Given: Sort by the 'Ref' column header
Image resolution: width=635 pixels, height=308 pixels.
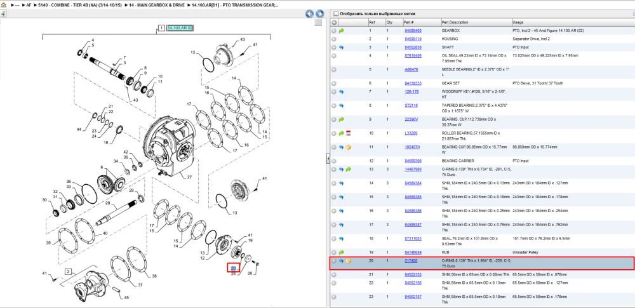Looking at the screenshot, I should tap(371, 22).
